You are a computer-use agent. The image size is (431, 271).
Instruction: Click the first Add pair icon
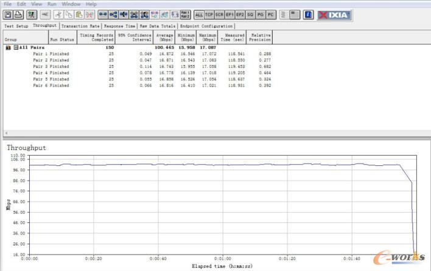(103, 14)
